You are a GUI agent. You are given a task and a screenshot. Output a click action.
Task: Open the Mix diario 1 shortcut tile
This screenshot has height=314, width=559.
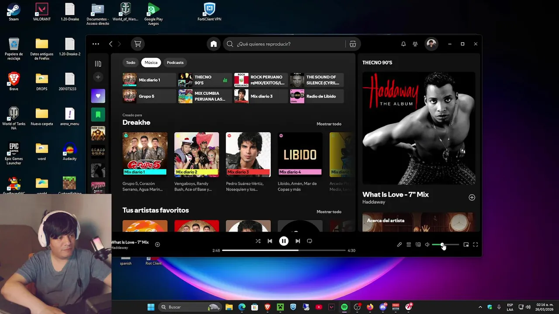pos(149,80)
